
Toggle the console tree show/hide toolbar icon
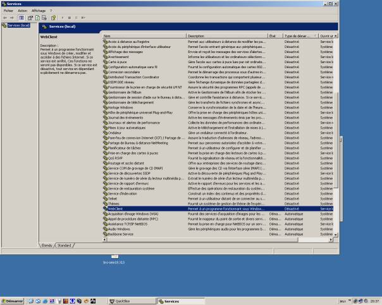tap(22, 18)
